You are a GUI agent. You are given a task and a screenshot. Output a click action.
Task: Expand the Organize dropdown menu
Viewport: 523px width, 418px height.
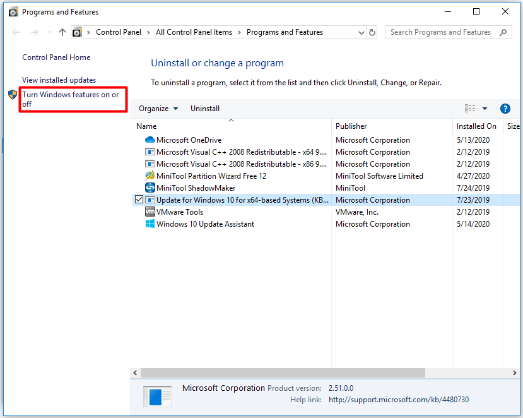pyautogui.click(x=158, y=109)
